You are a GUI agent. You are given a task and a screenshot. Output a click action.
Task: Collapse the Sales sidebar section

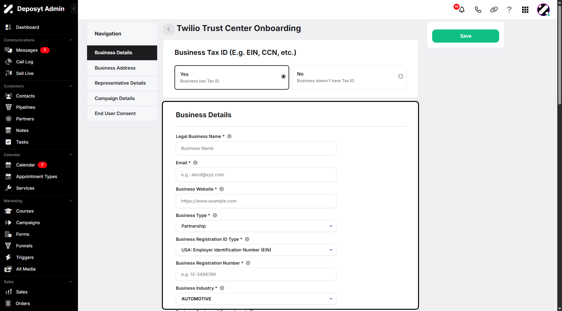click(x=71, y=282)
